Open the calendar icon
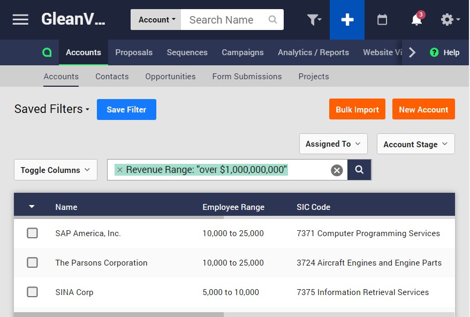Image resolution: width=470 pixels, height=317 pixels. [382, 20]
